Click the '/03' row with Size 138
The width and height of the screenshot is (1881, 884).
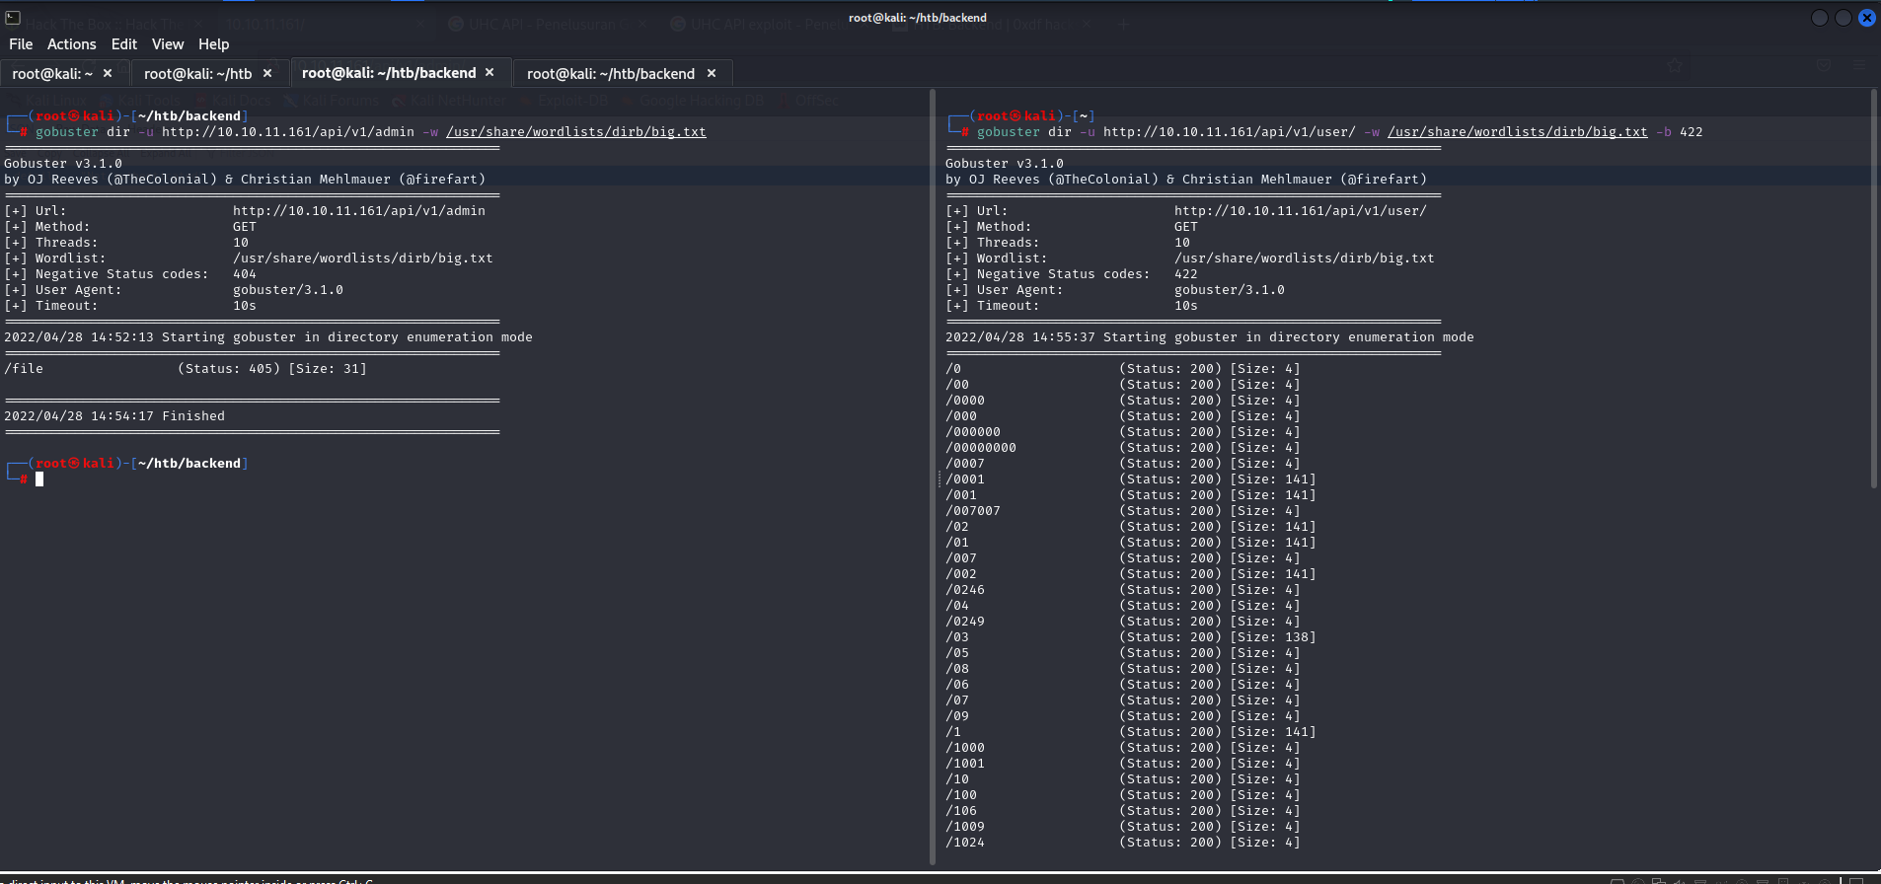point(1131,637)
